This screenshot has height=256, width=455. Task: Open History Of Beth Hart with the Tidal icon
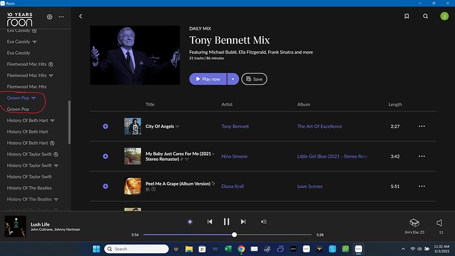(x=31, y=120)
